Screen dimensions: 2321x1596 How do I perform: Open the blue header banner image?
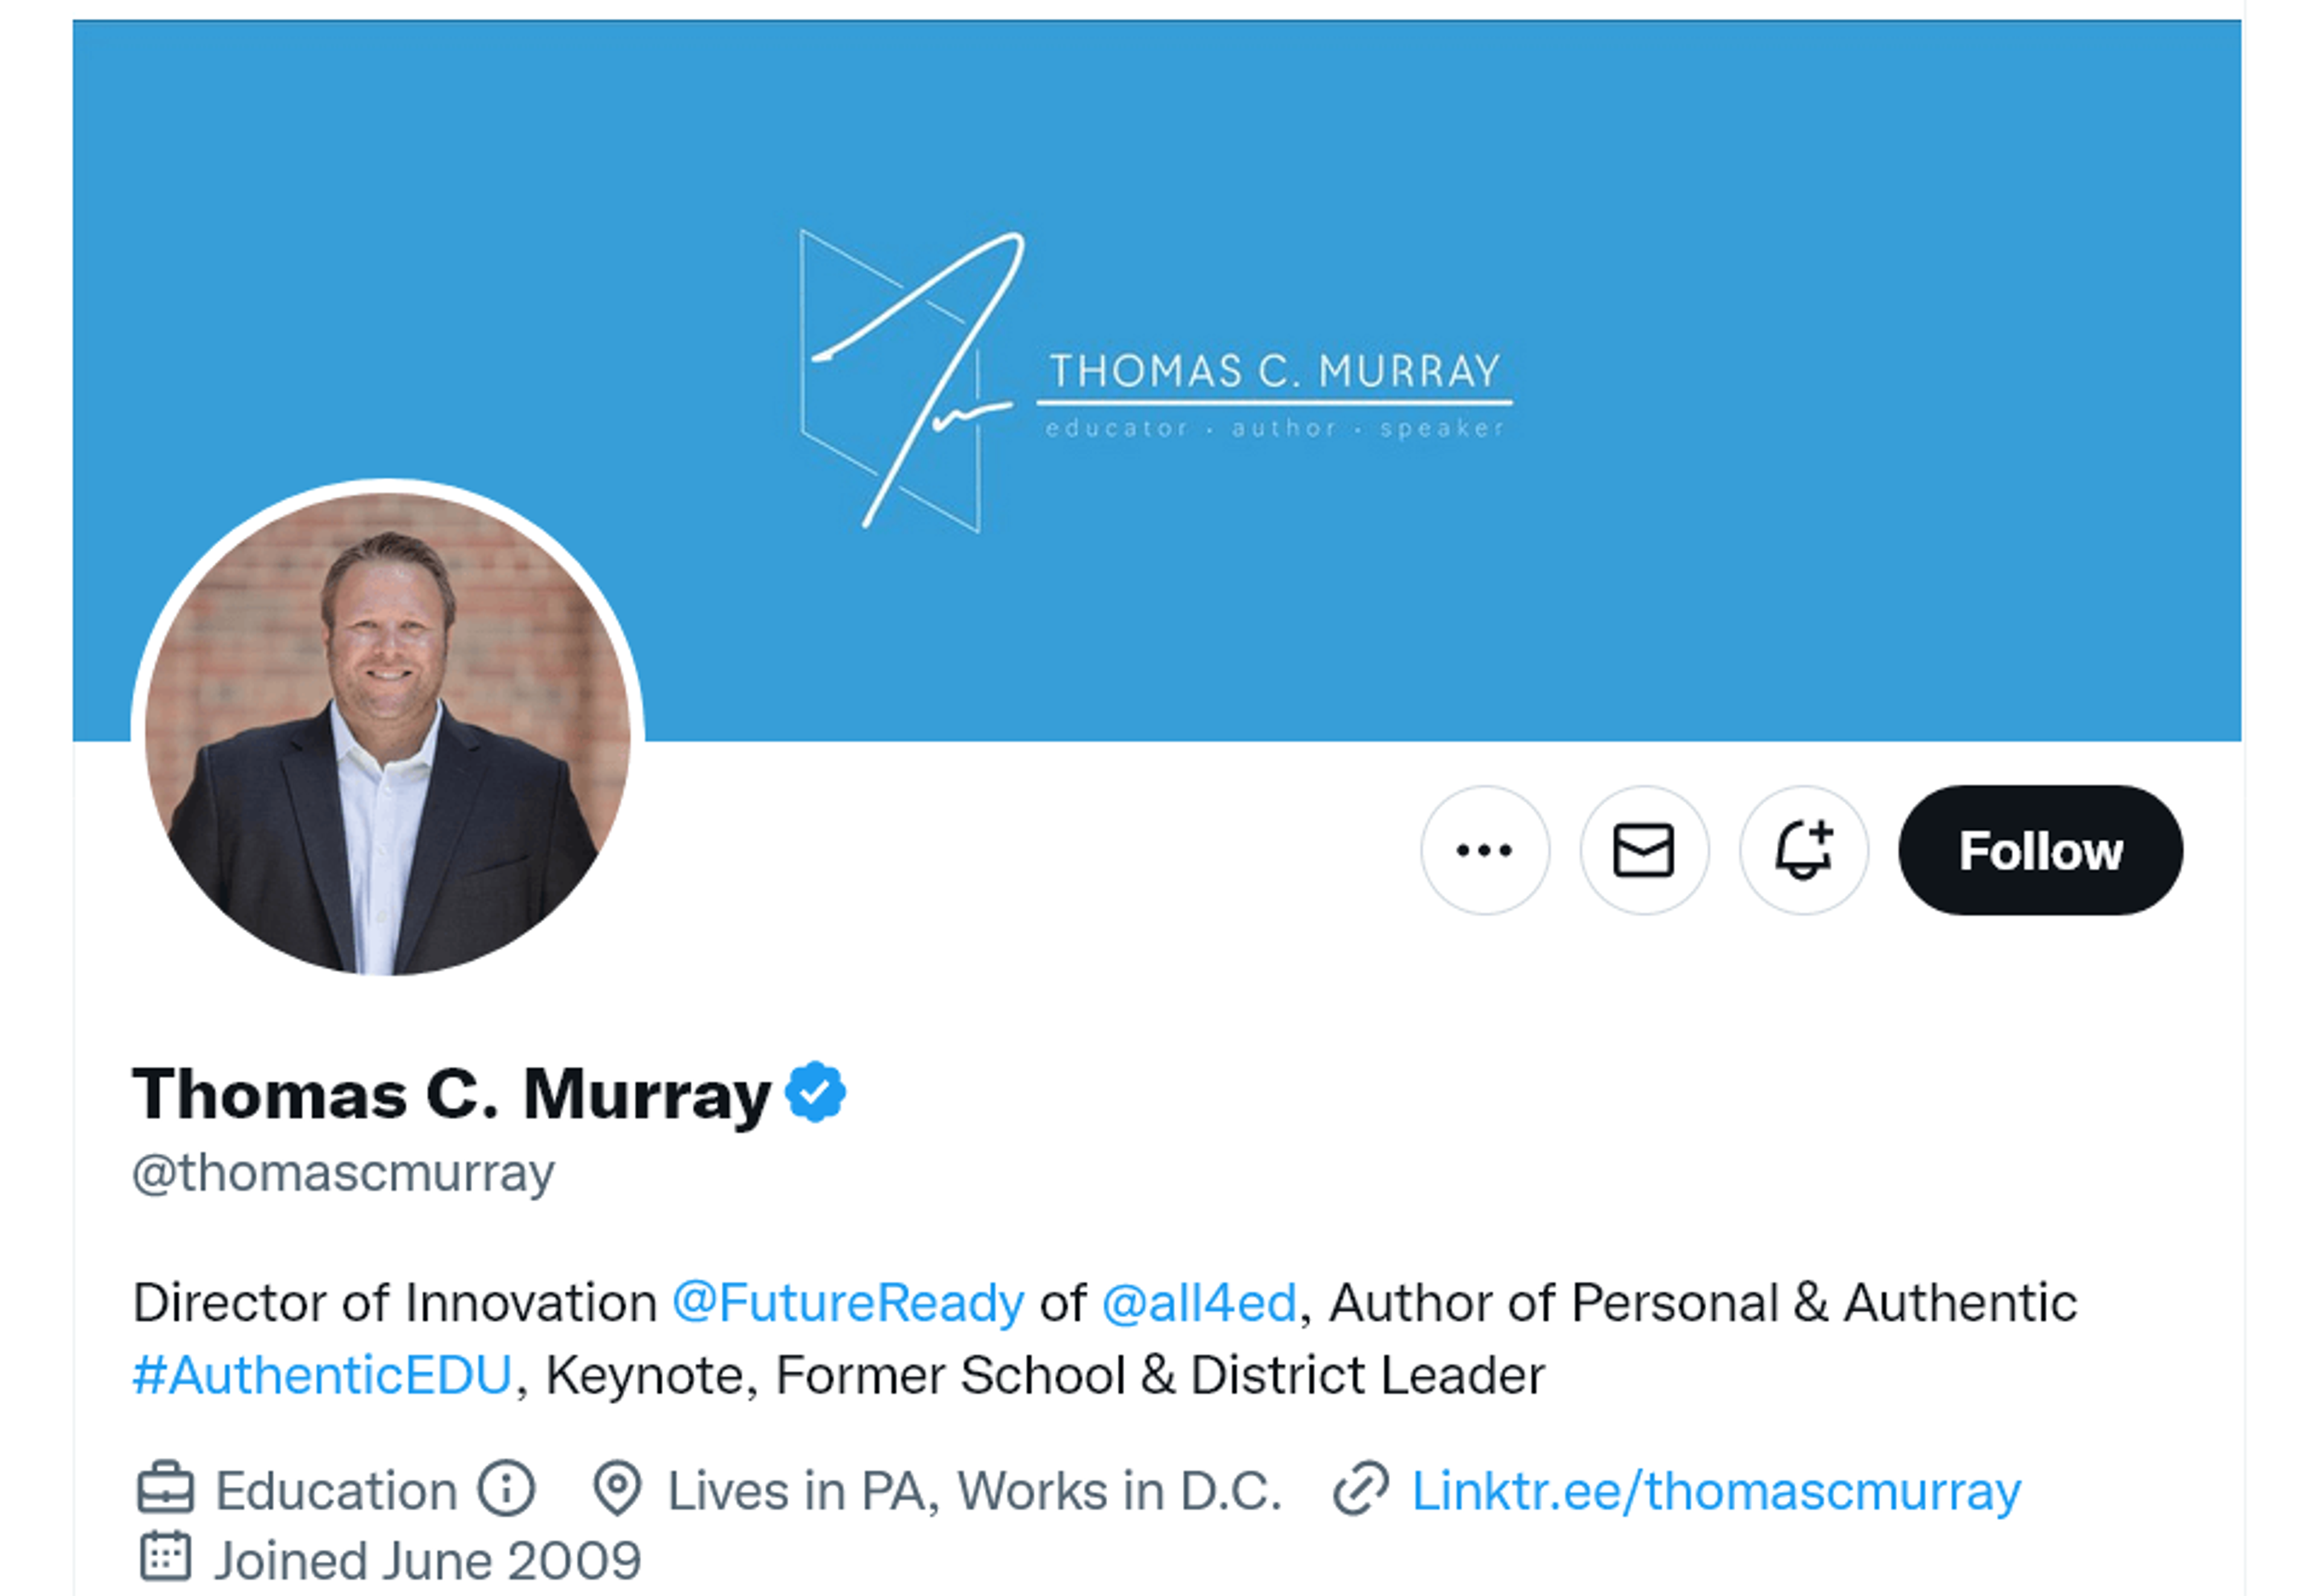(1157, 381)
